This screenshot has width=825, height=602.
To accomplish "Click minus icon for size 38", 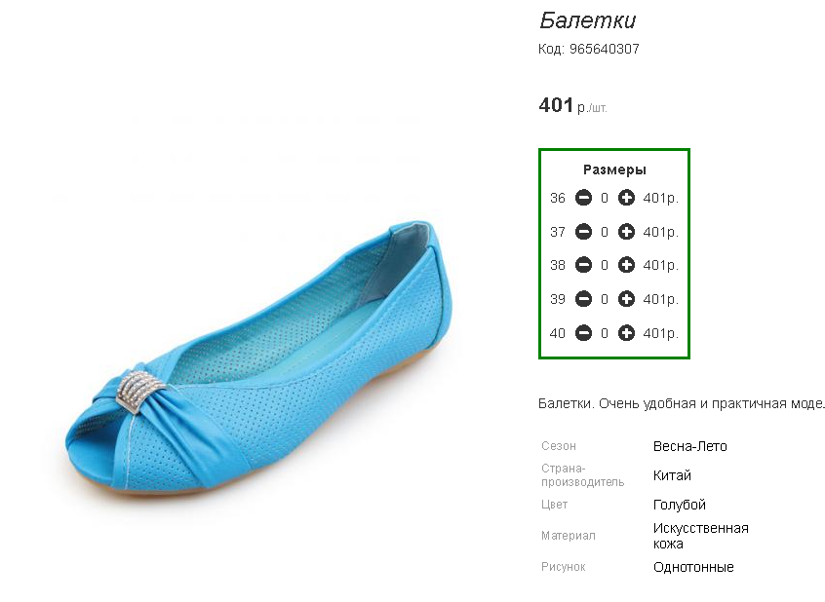I will click(583, 265).
